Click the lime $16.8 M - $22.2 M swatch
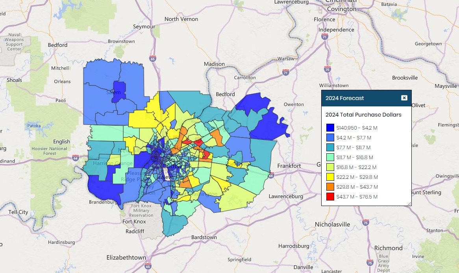459x273 pixels. coord(330,167)
